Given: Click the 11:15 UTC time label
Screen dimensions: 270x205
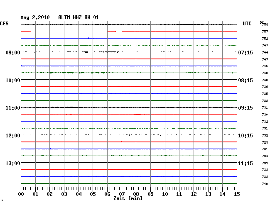Looking at the screenshot, I should pos(245,163).
